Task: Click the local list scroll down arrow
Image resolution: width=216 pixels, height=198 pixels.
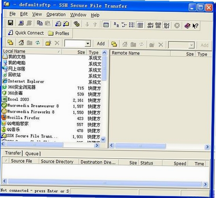Action: tap(103, 140)
